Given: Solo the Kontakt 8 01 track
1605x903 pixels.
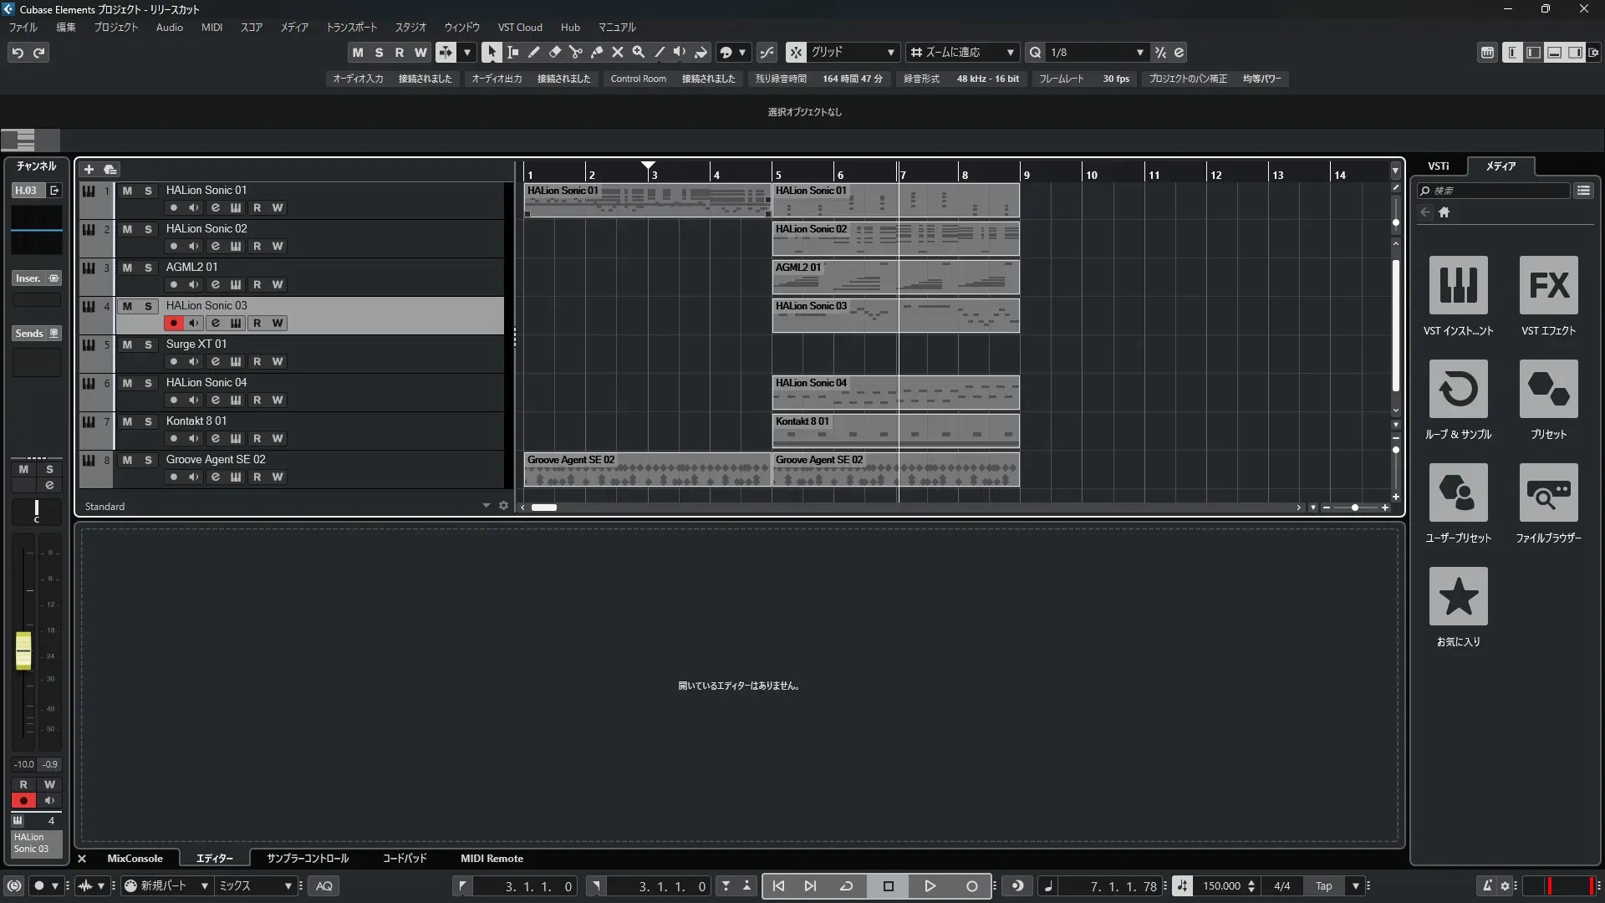Looking at the screenshot, I should [x=148, y=421].
